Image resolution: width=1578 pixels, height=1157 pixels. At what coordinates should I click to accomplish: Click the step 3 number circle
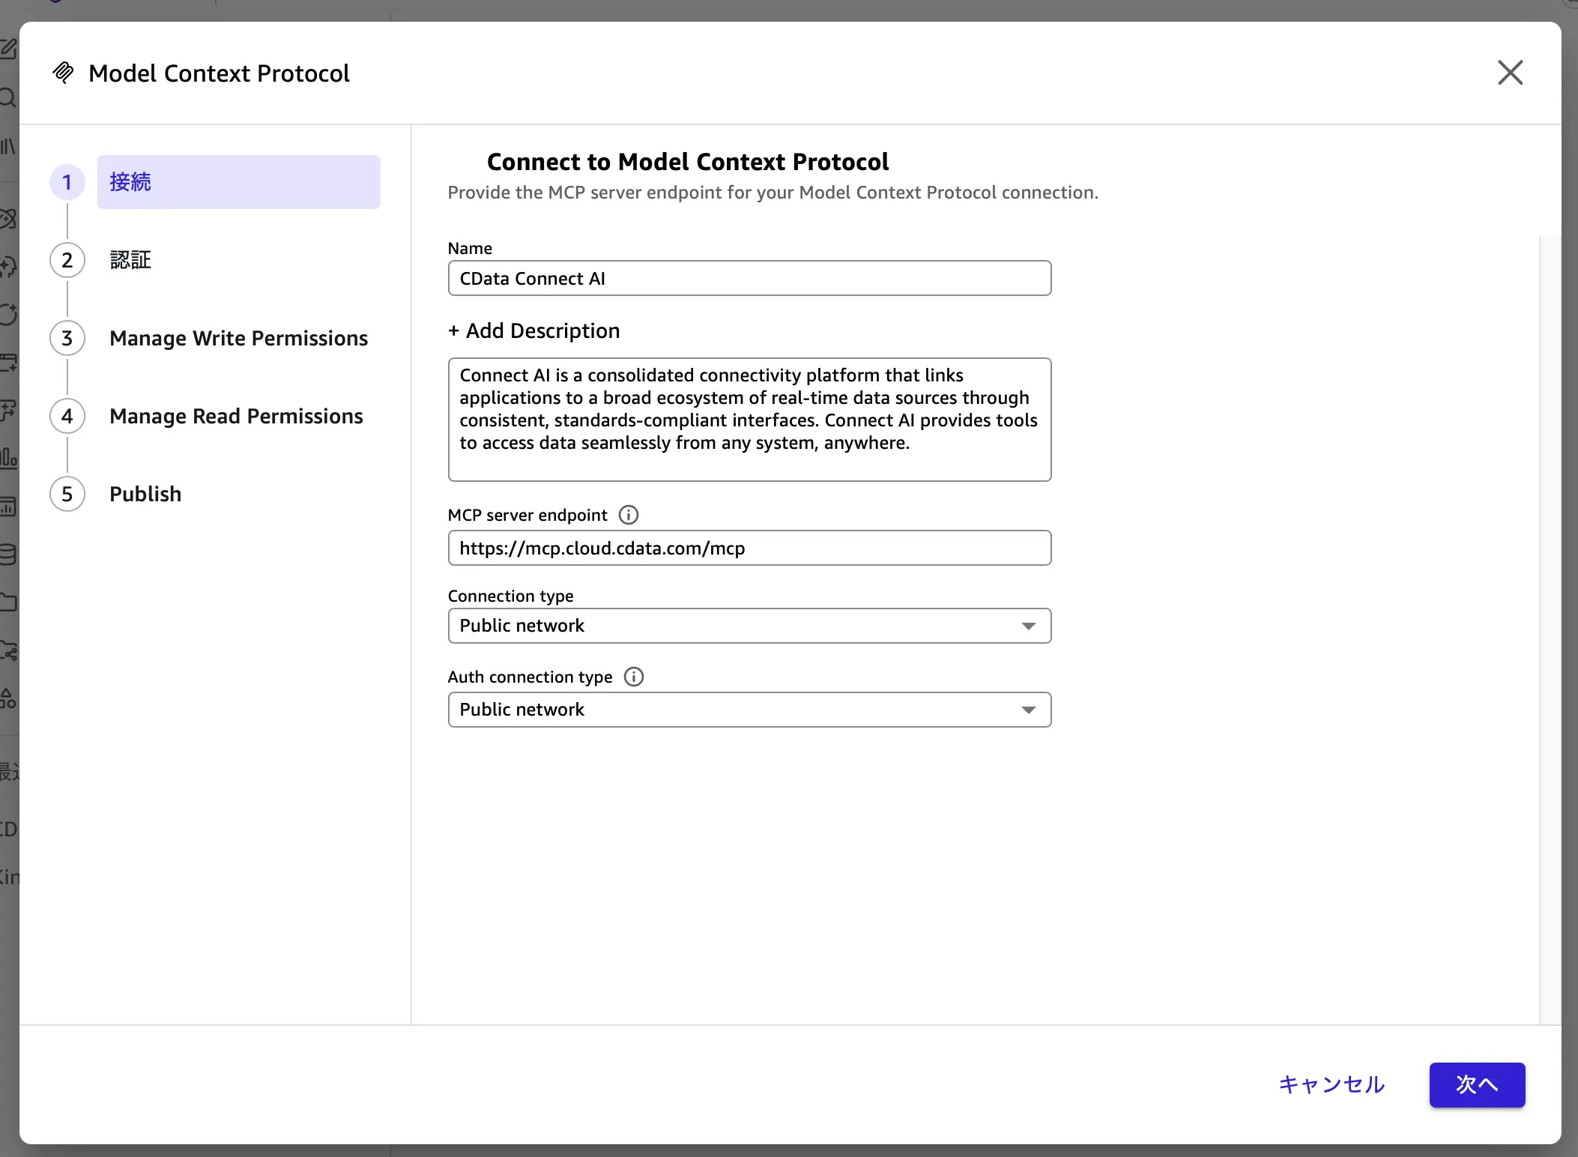67,338
